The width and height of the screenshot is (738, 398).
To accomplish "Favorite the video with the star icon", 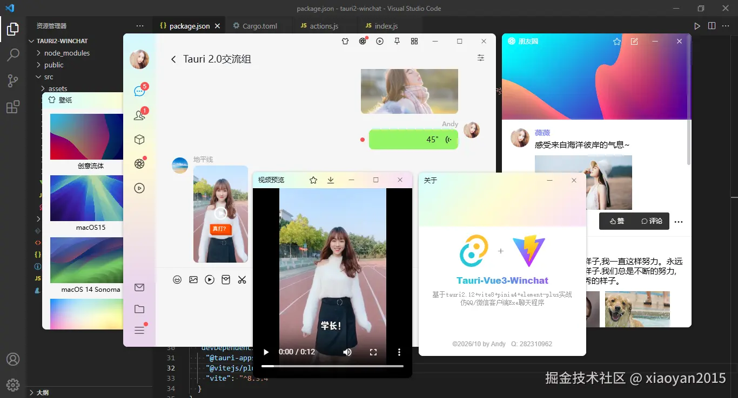I will click(x=313, y=180).
